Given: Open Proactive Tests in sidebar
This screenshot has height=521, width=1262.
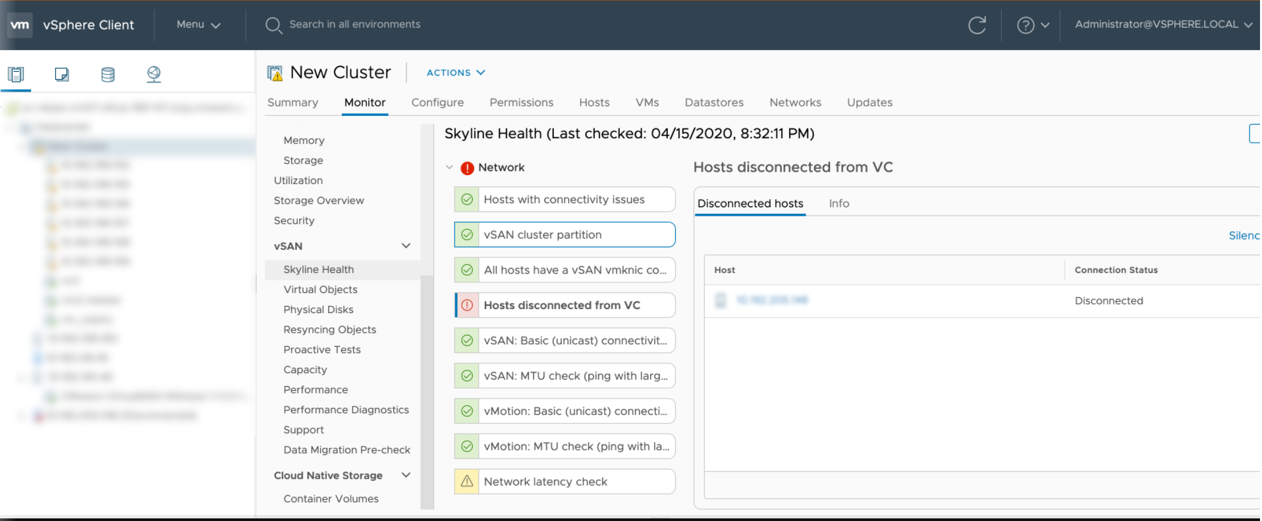Looking at the screenshot, I should coord(322,350).
